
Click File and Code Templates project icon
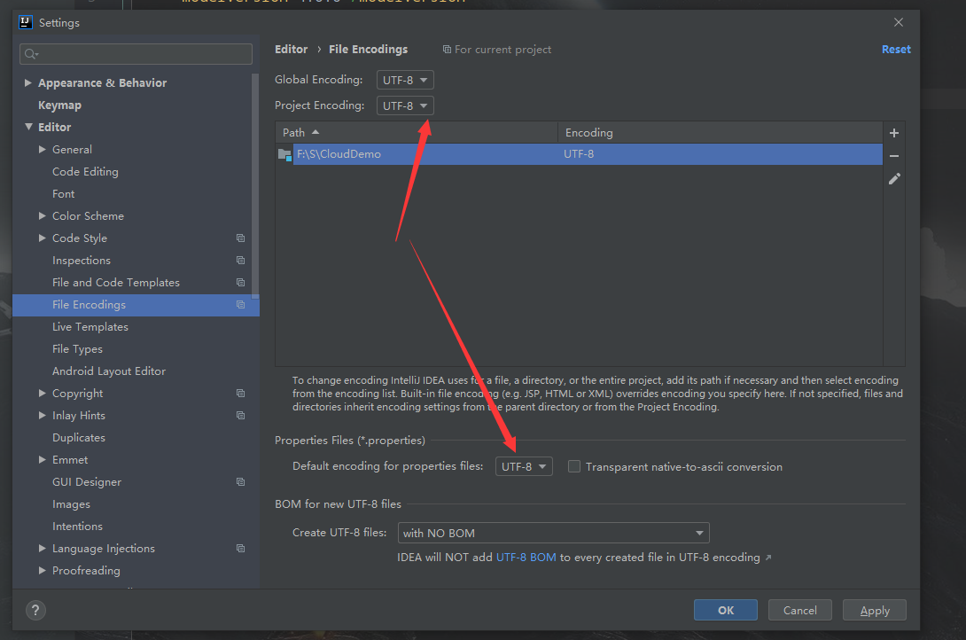point(241,283)
